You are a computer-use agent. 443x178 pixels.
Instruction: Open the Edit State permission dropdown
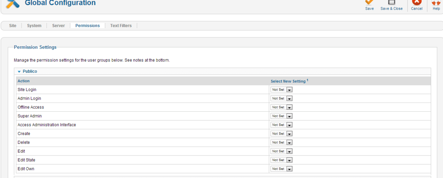(x=282, y=160)
